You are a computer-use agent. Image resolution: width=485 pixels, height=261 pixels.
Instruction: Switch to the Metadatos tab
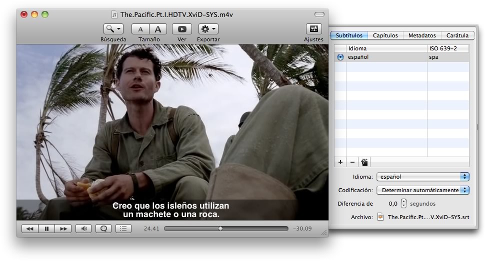click(x=422, y=35)
